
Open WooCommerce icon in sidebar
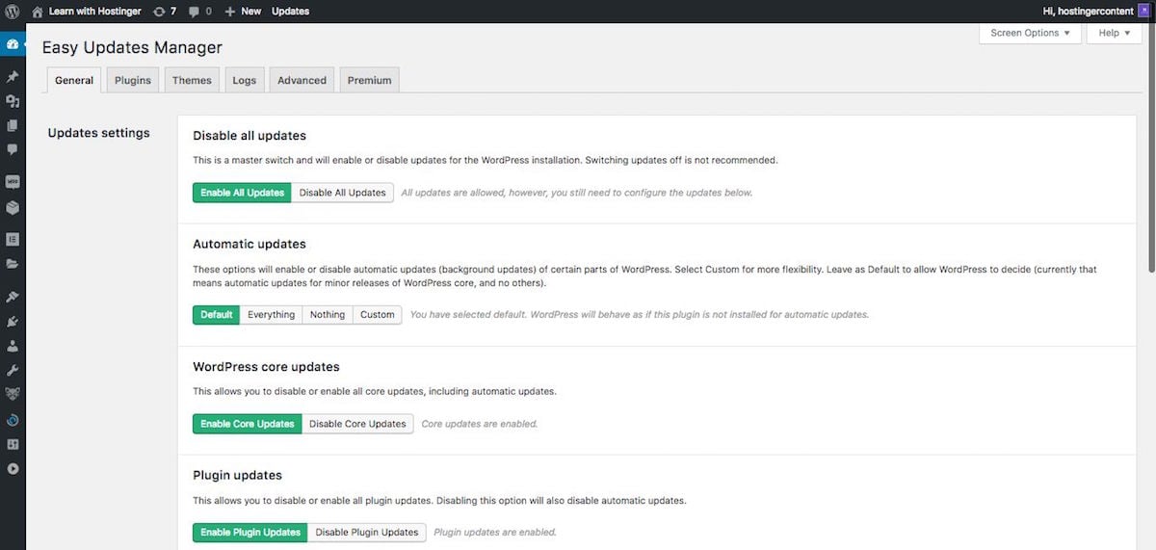click(13, 182)
